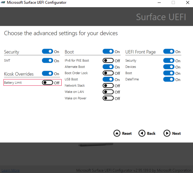Image resolution: width=193 pixels, height=173 pixels.
Task: Click the Boot Order Lock label
Action: tap(76, 73)
